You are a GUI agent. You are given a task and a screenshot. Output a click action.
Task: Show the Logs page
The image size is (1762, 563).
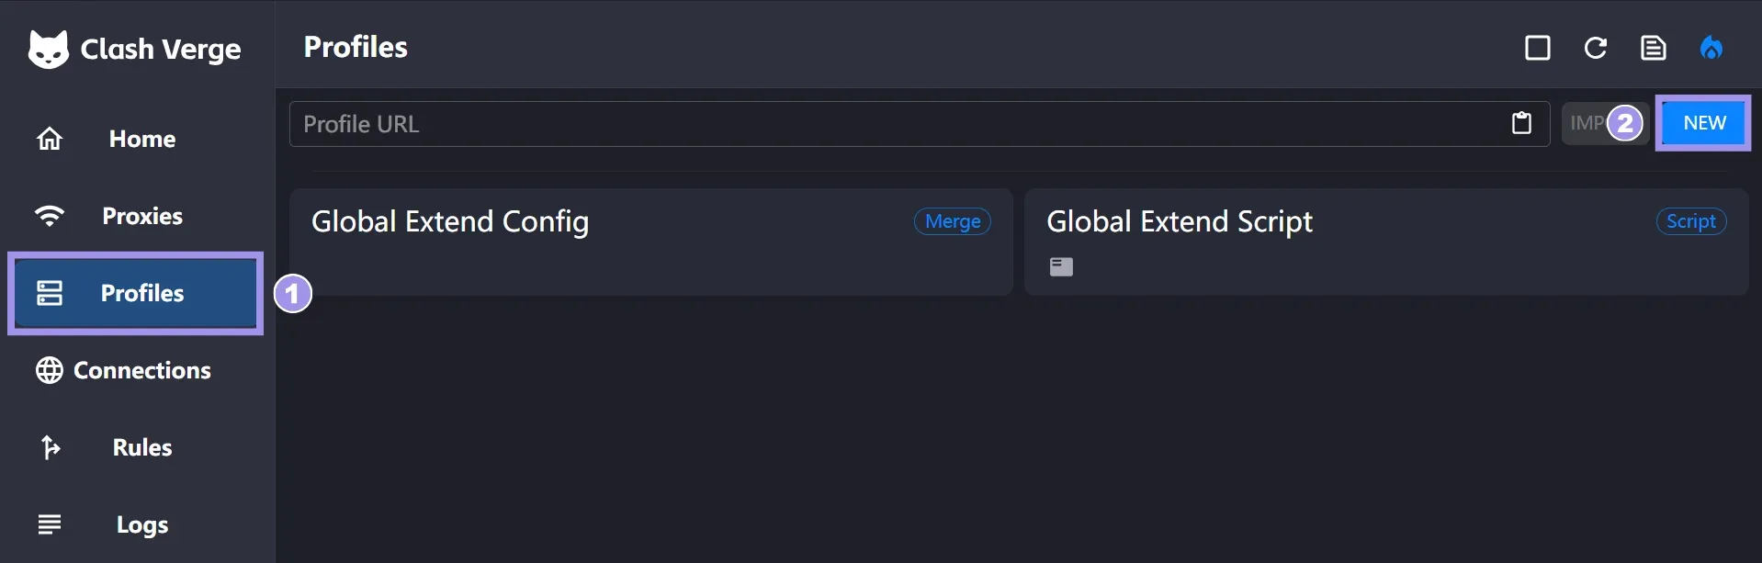pyautogui.click(x=136, y=524)
